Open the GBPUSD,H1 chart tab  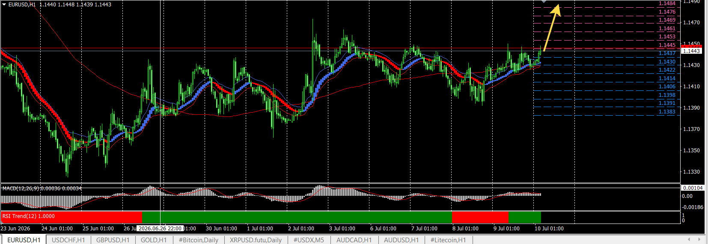(113, 240)
